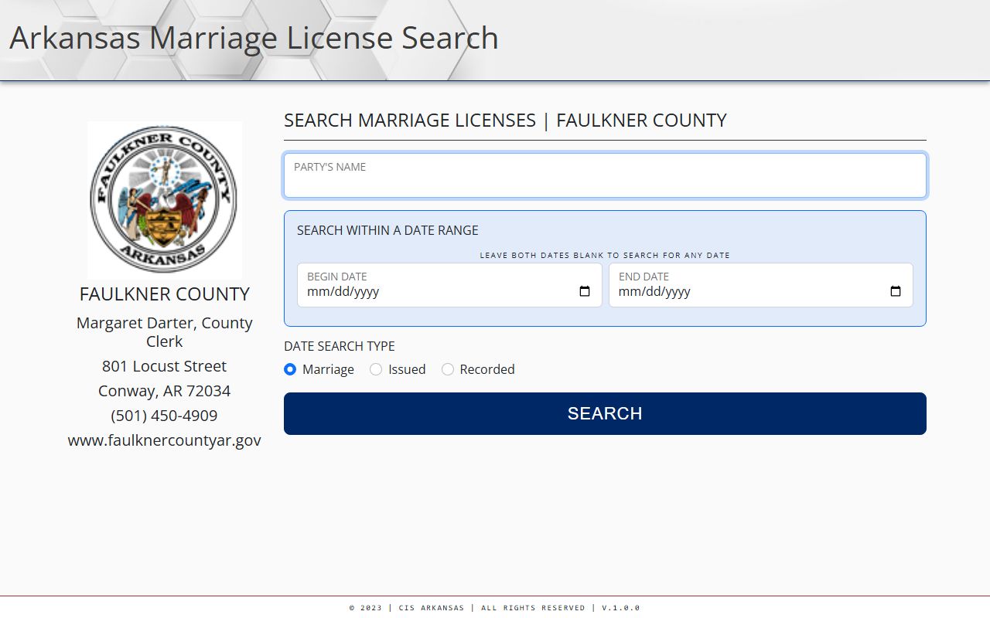Click the Party's Name input field
Screen dimensions: 990x618
click(605, 175)
